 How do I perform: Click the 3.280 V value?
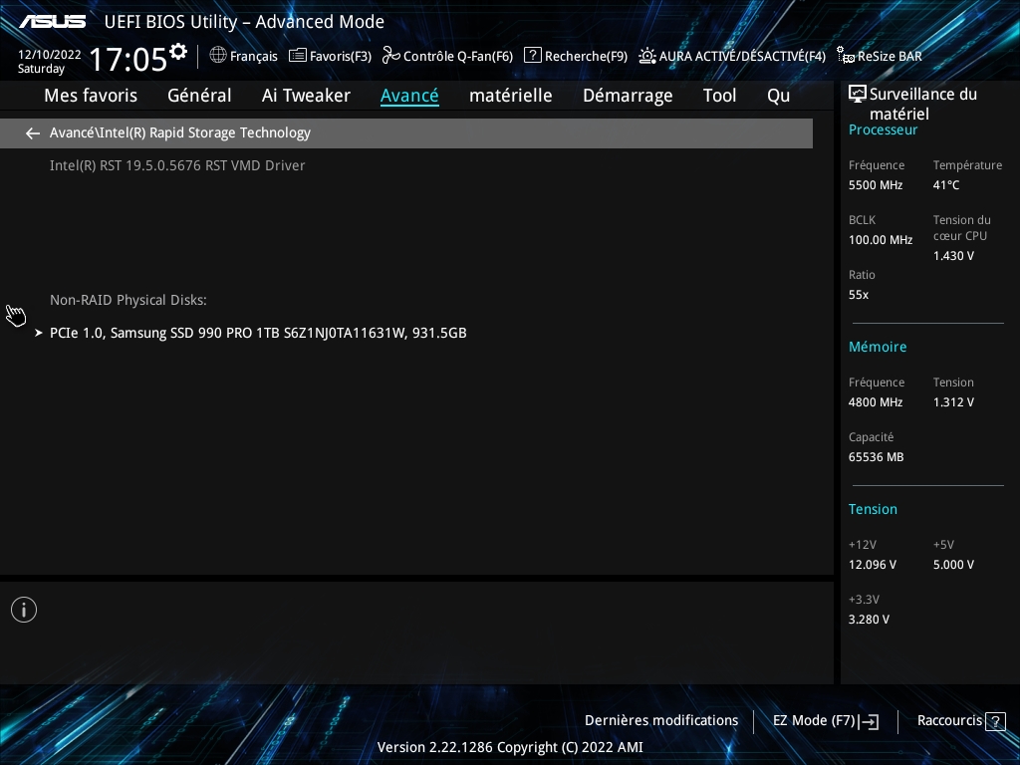[869, 620]
